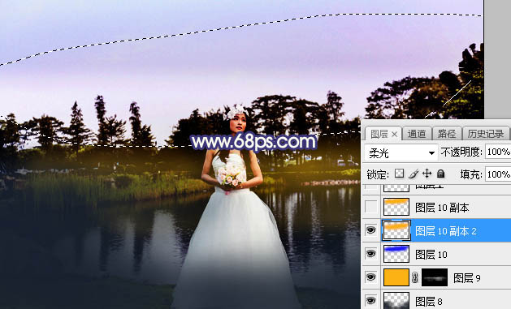Viewport: 511px width, 309px height.
Task: Select the 图层 10 layer name
Action: coord(431,255)
